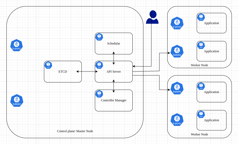
Task: Select the blue user person icon
Action: (152, 18)
